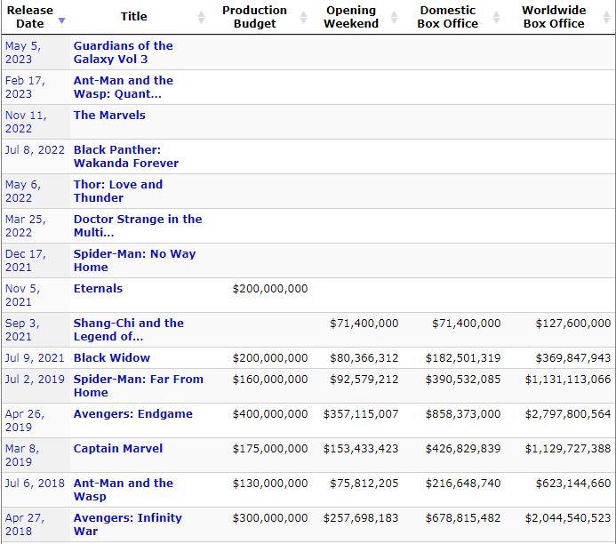
Task: Open Guardians of the Galaxy Vol 3 link
Action: [x=123, y=52]
